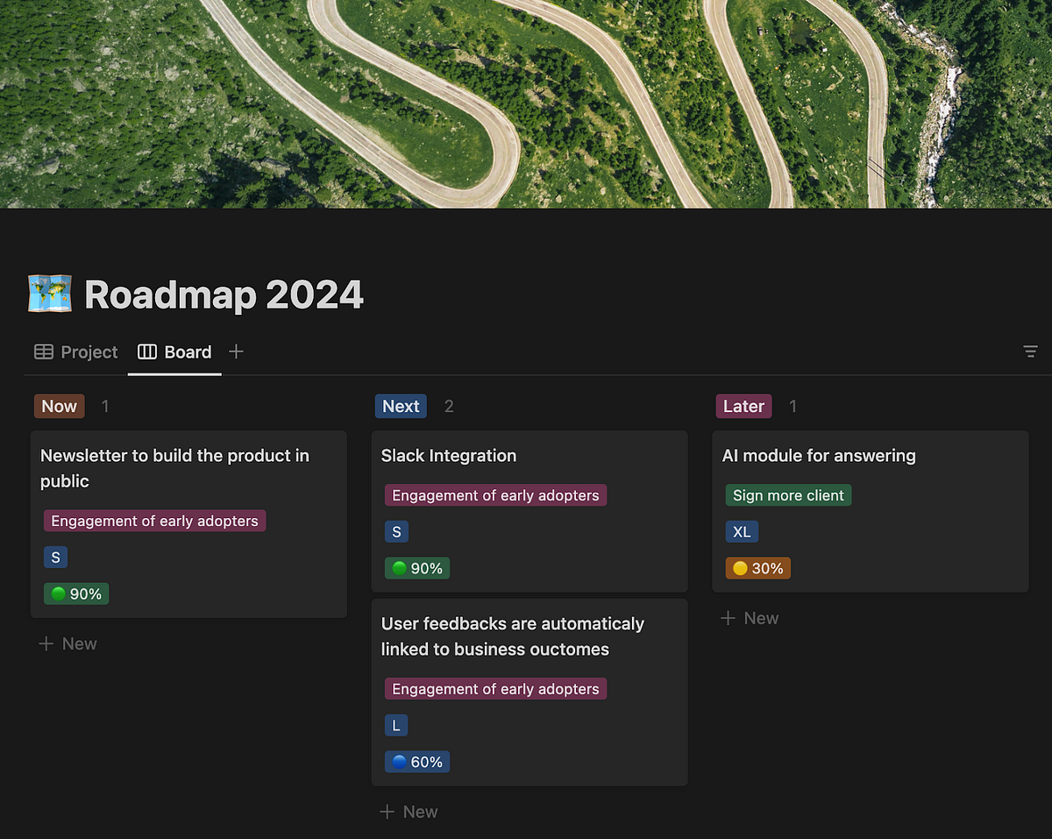The width and height of the screenshot is (1052, 839).
Task: Click the Sign more client tag on AI module card
Action: point(787,494)
